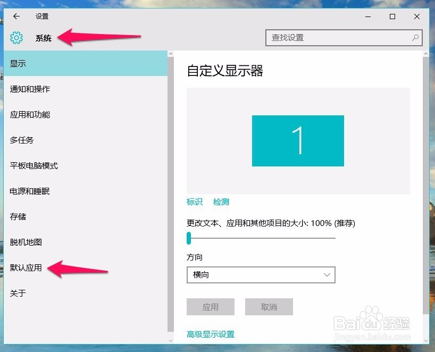Go back using the back arrow
This screenshot has height=352, width=435.
(16, 16)
